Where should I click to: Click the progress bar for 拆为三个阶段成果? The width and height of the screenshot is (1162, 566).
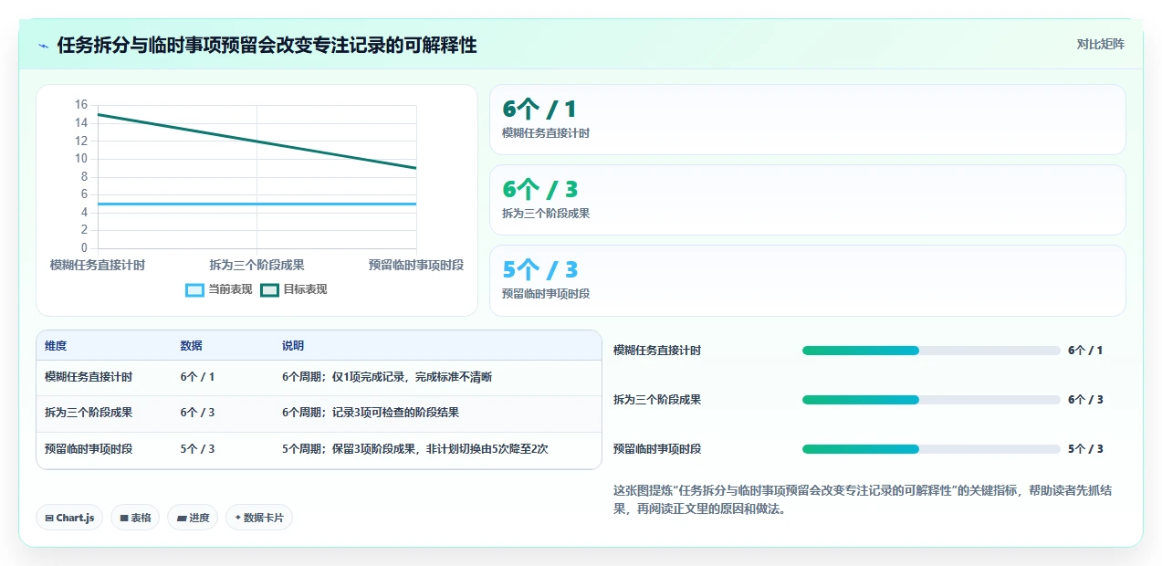coord(931,400)
